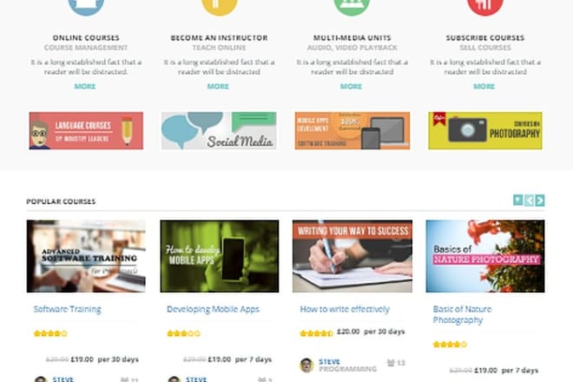Open Developing Mobile Apps course title
573x382 pixels.
(x=213, y=309)
